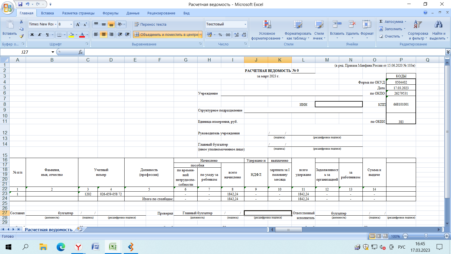Image resolution: width=451 pixels, height=254 pixels.
Task: Click the insert worksheet icon beside sheet tab
Action: click(80, 229)
